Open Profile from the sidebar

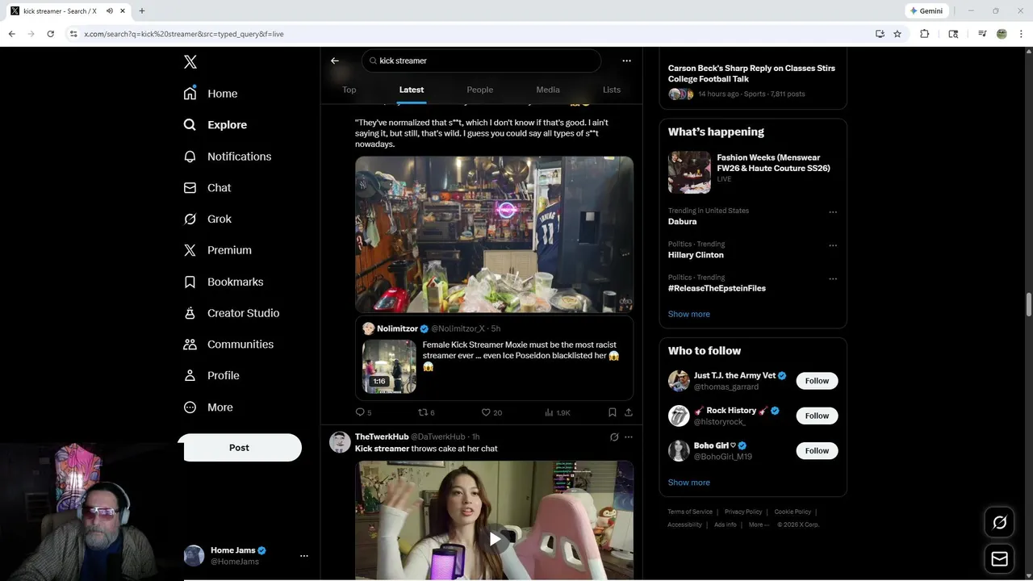pos(211,376)
